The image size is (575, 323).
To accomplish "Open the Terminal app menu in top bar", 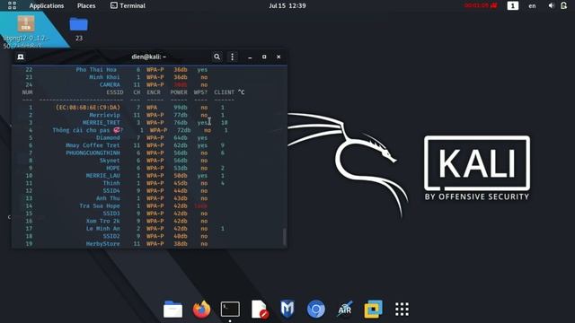I will 128,6.
